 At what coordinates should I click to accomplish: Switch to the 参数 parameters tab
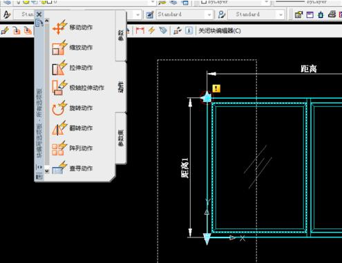[x=121, y=36]
